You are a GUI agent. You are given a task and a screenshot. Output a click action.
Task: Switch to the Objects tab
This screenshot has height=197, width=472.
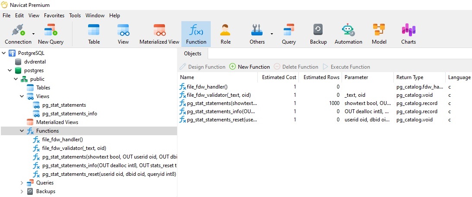193,54
